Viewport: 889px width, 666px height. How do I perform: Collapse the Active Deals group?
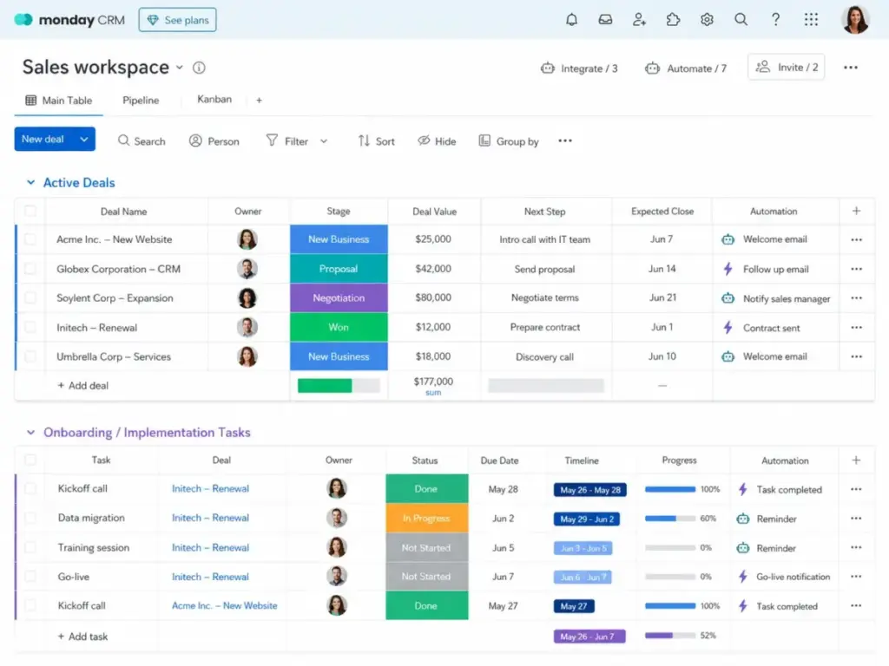pos(30,182)
